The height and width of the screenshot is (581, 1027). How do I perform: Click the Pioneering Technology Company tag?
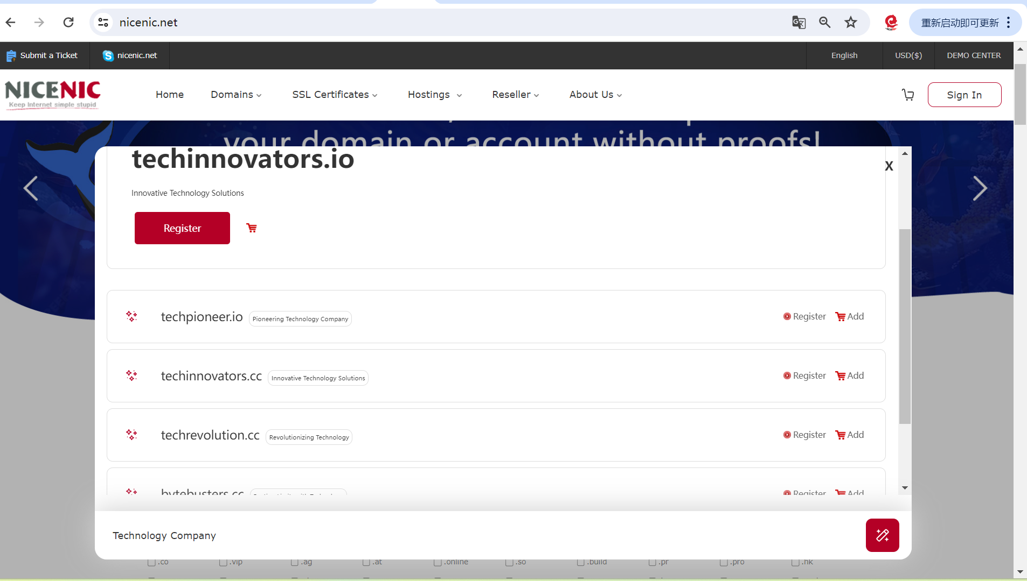tap(300, 319)
